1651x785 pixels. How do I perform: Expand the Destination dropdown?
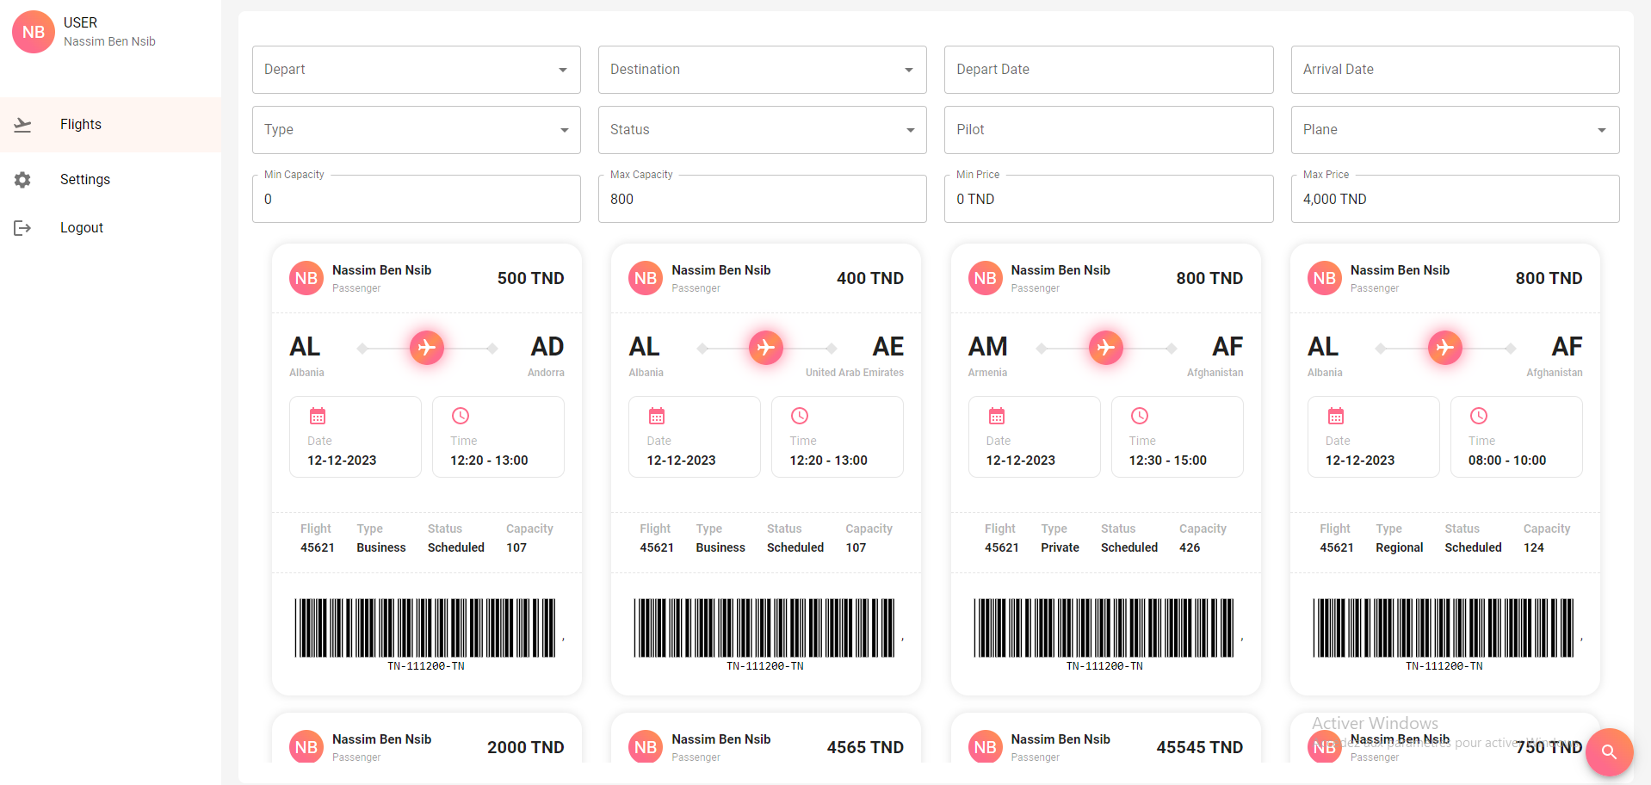[761, 70]
